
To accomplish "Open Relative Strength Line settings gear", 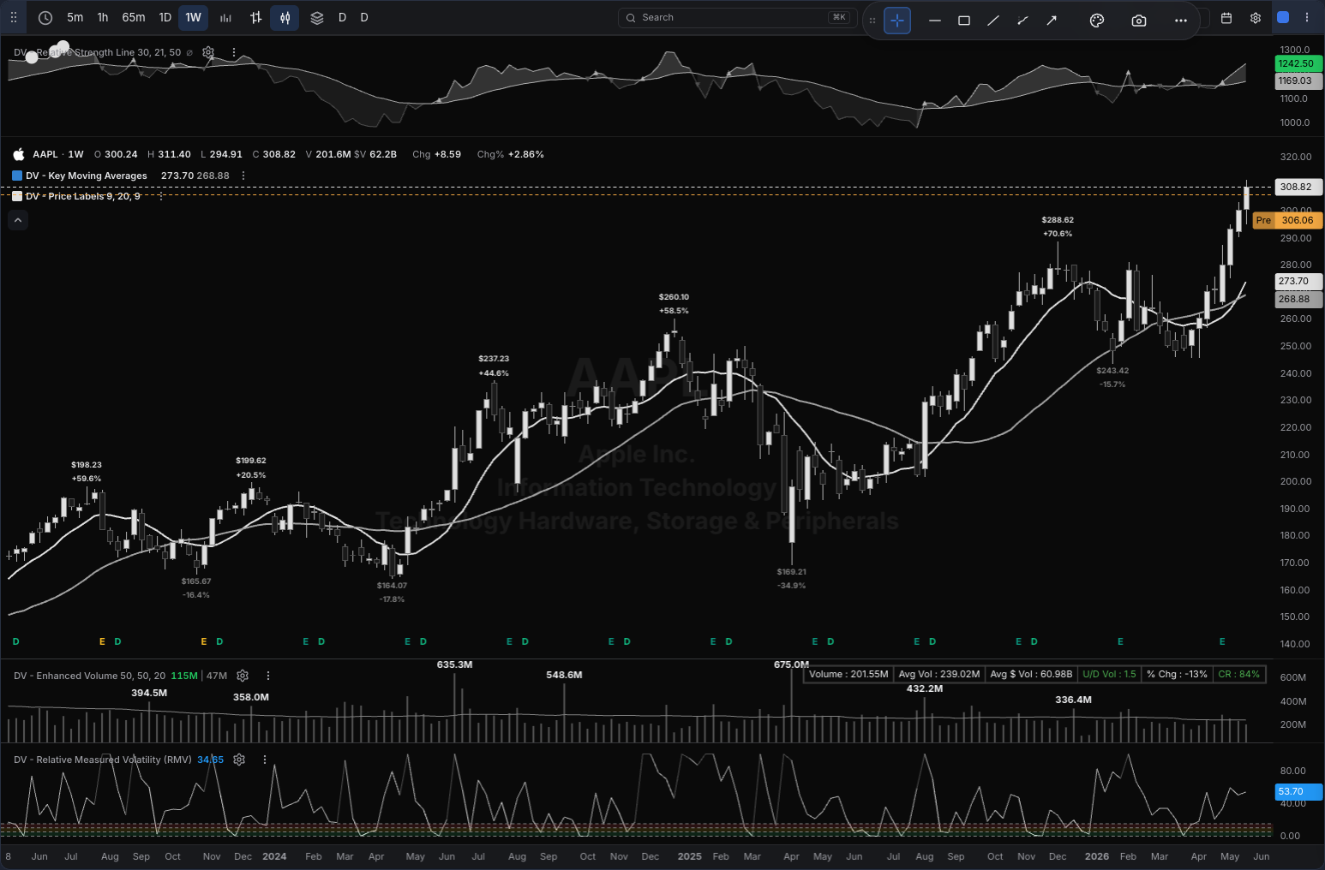I will point(208,52).
